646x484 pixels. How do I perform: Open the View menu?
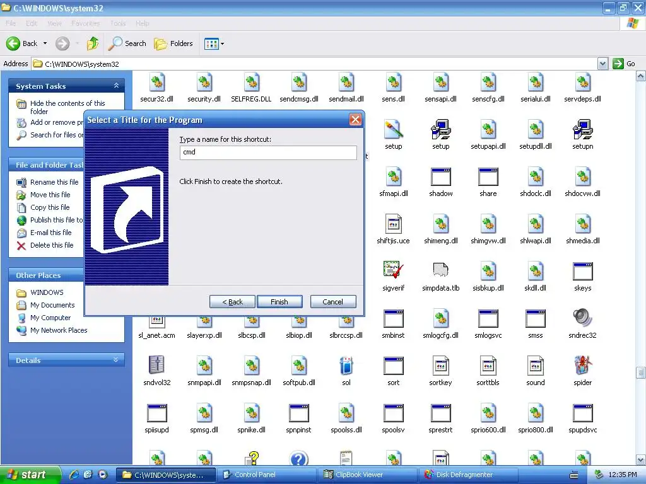54,23
